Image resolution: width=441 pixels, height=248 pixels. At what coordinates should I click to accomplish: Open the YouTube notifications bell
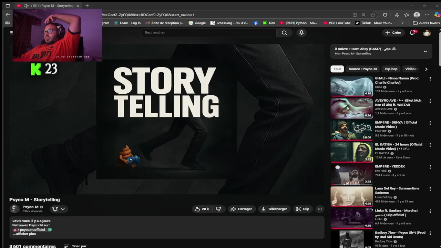coord(412,33)
